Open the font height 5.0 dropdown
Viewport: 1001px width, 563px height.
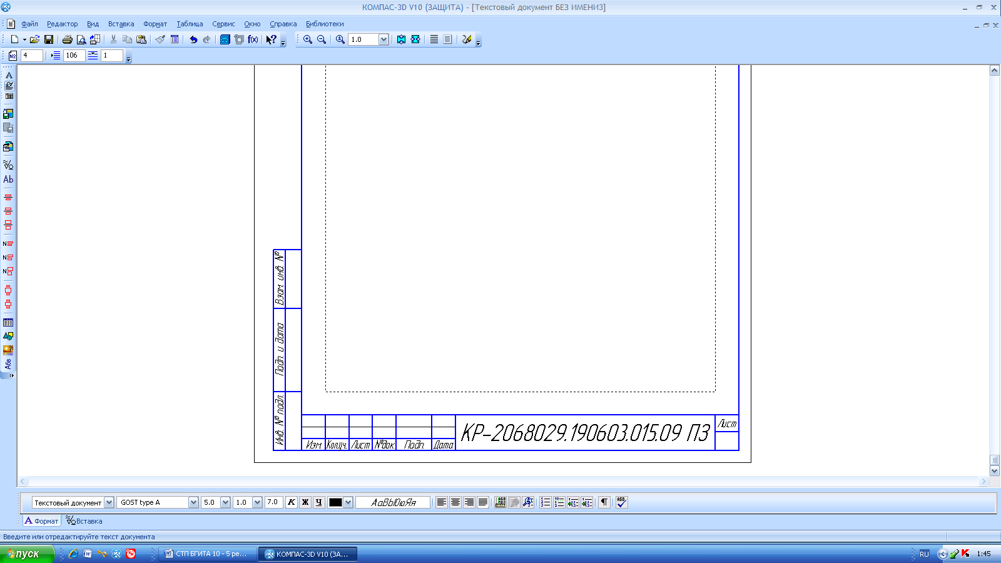point(225,502)
